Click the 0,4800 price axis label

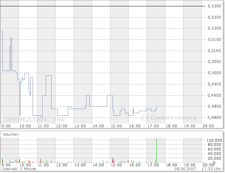pos(214,118)
